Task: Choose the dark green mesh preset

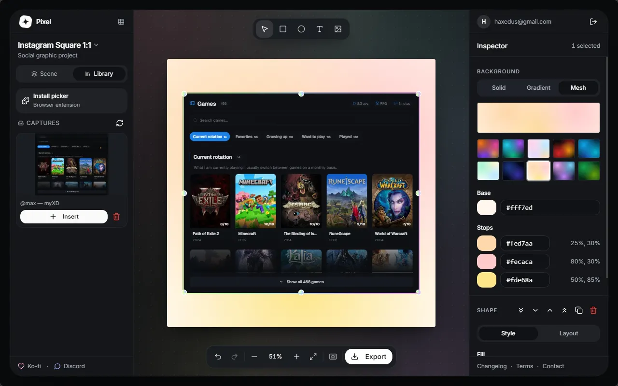Action: 589,171
